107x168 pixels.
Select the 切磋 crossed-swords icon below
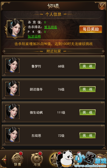tap(55, 159)
